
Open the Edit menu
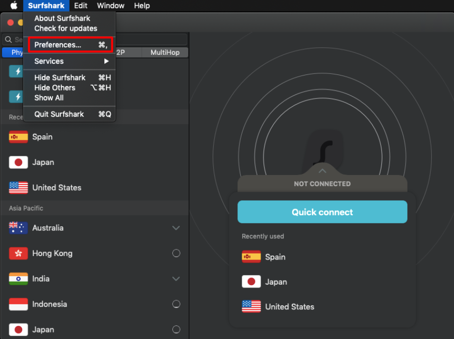[x=81, y=6]
